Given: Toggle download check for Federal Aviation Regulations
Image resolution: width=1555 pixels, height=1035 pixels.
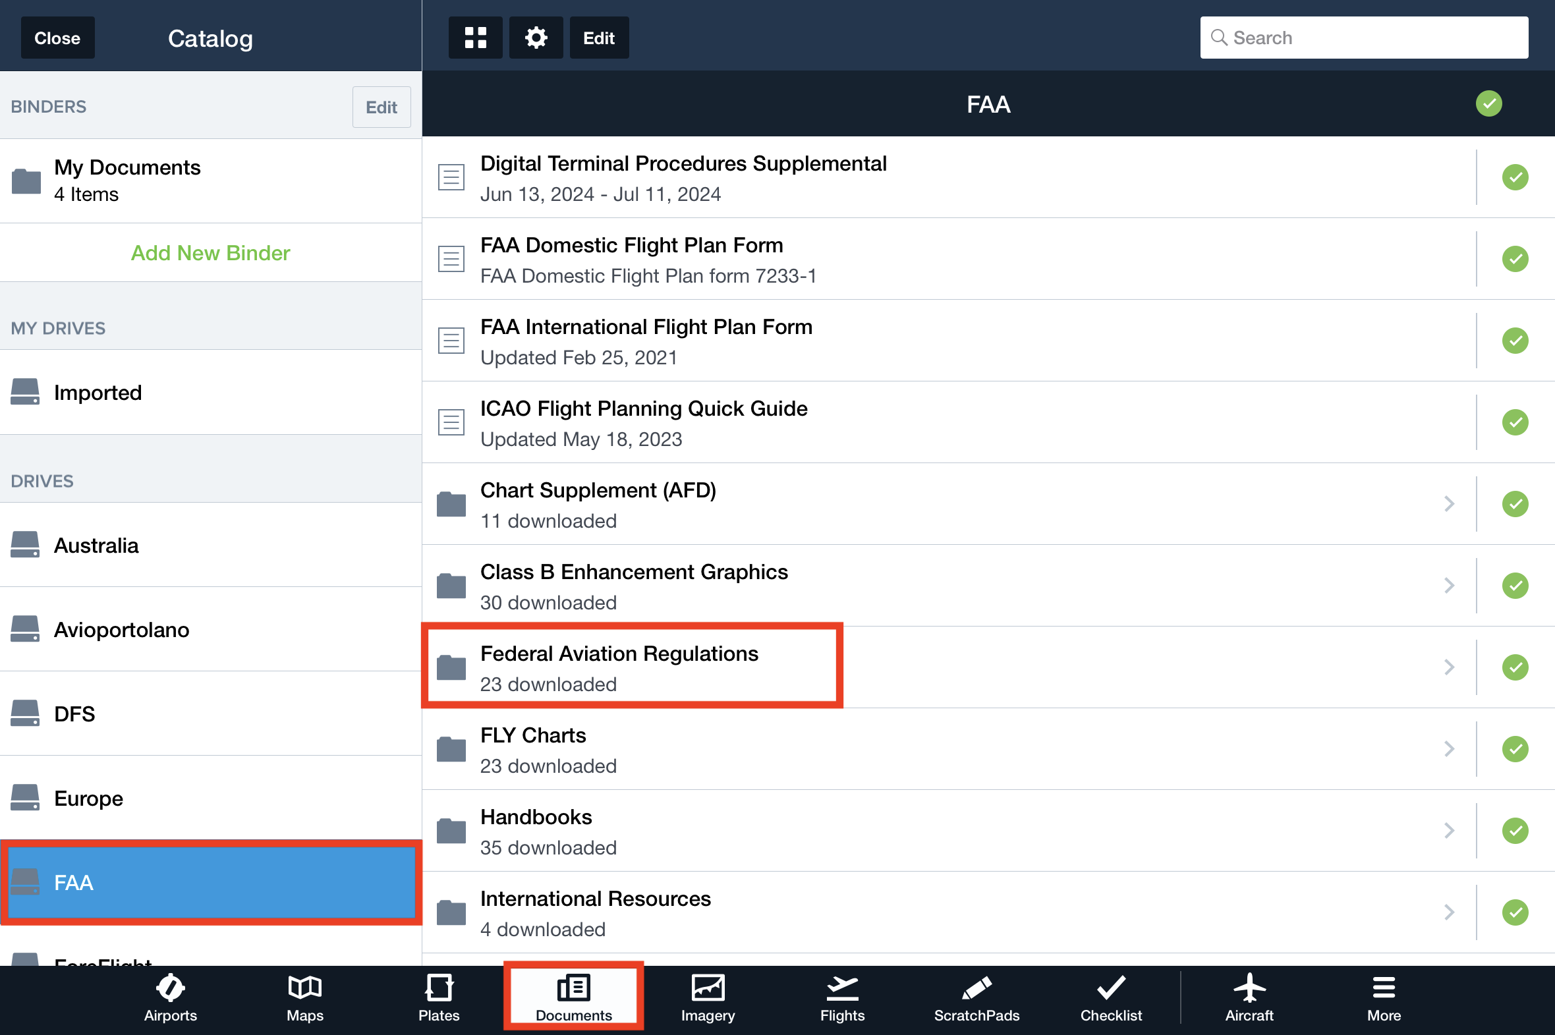Looking at the screenshot, I should click(1515, 667).
